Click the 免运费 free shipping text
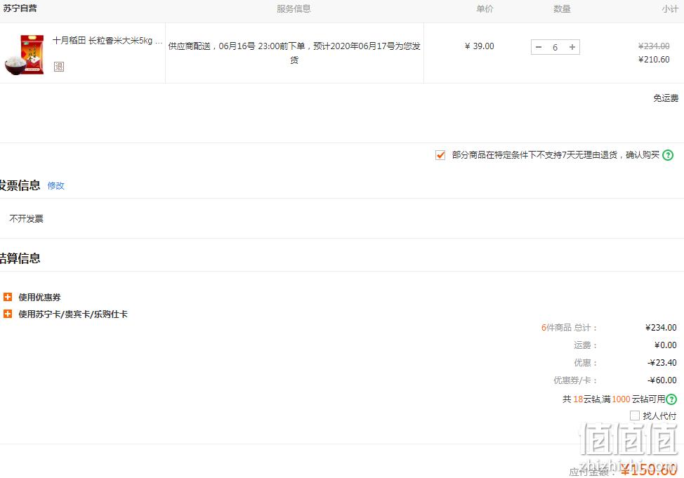This screenshot has width=684, height=478. point(666,98)
